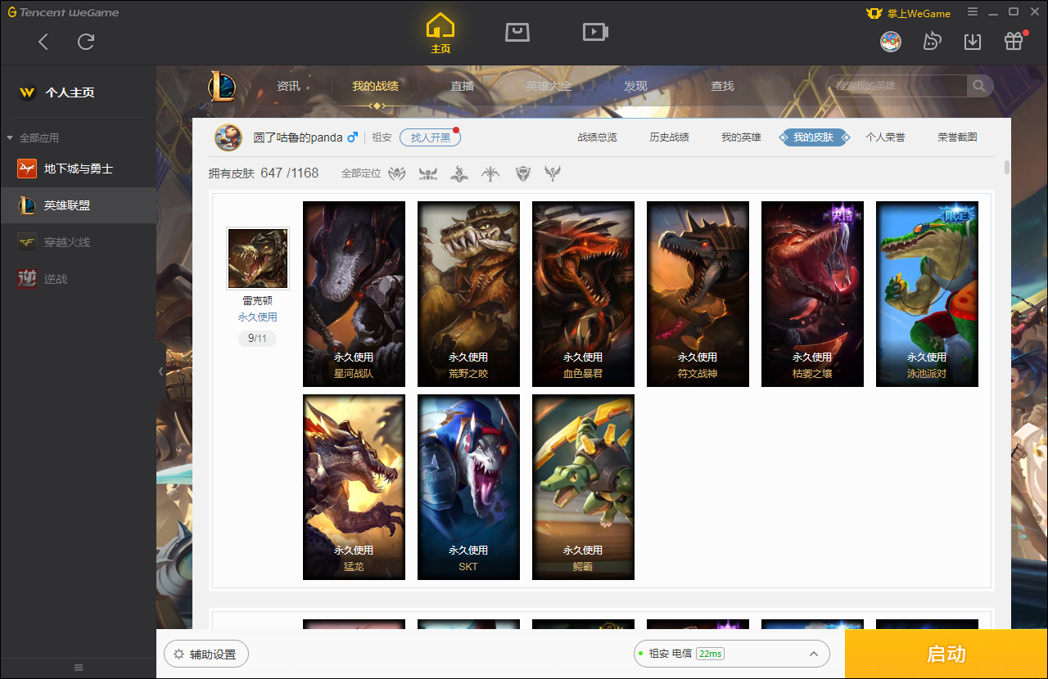
Task: Open the 我的战绩 tab
Action: click(x=376, y=86)
